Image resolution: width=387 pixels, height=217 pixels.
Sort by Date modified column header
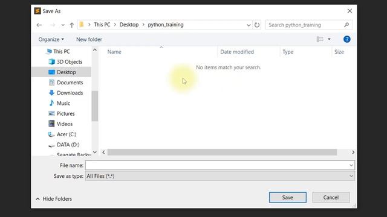pos(237,52)
